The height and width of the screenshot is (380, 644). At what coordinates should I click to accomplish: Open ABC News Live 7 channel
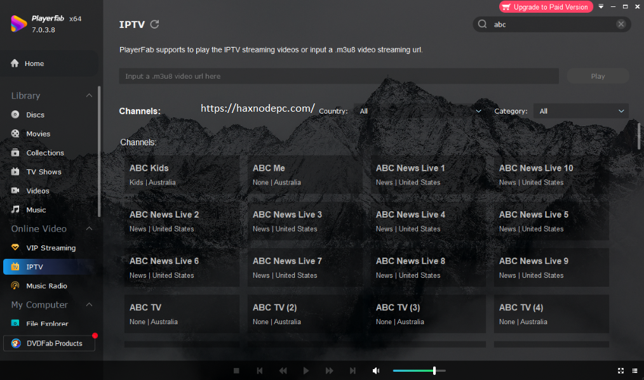coord(305,267)
